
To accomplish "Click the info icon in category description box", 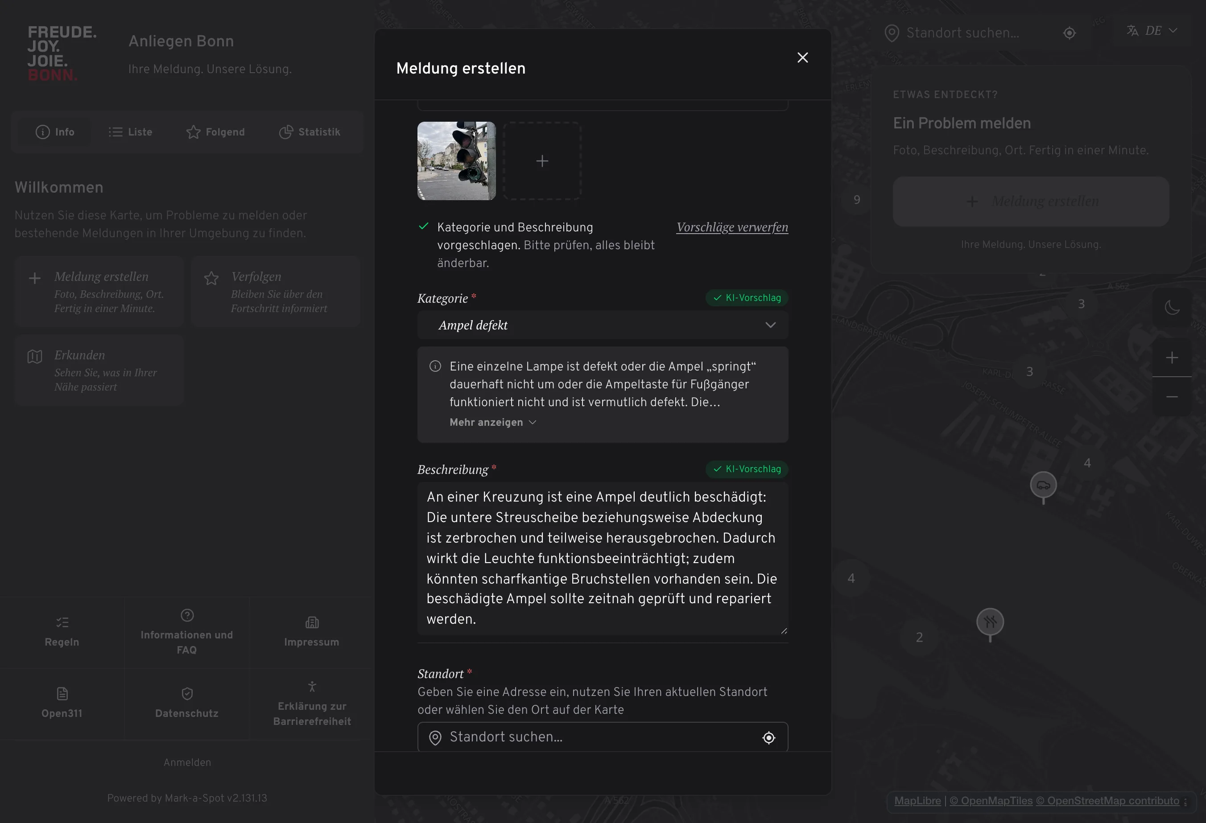I will click(x=435, y=366).
